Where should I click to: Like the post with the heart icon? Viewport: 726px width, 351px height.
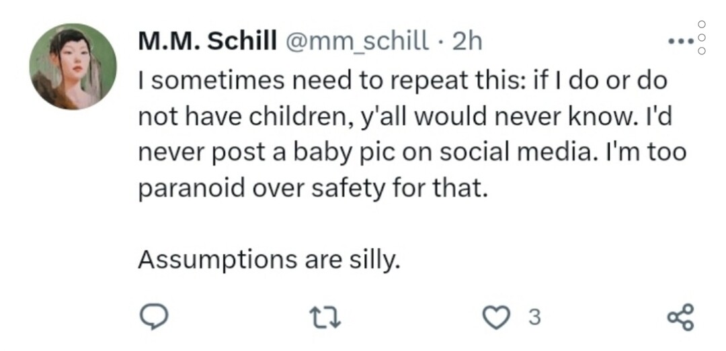pyautogui.click(x=497, y=316)
